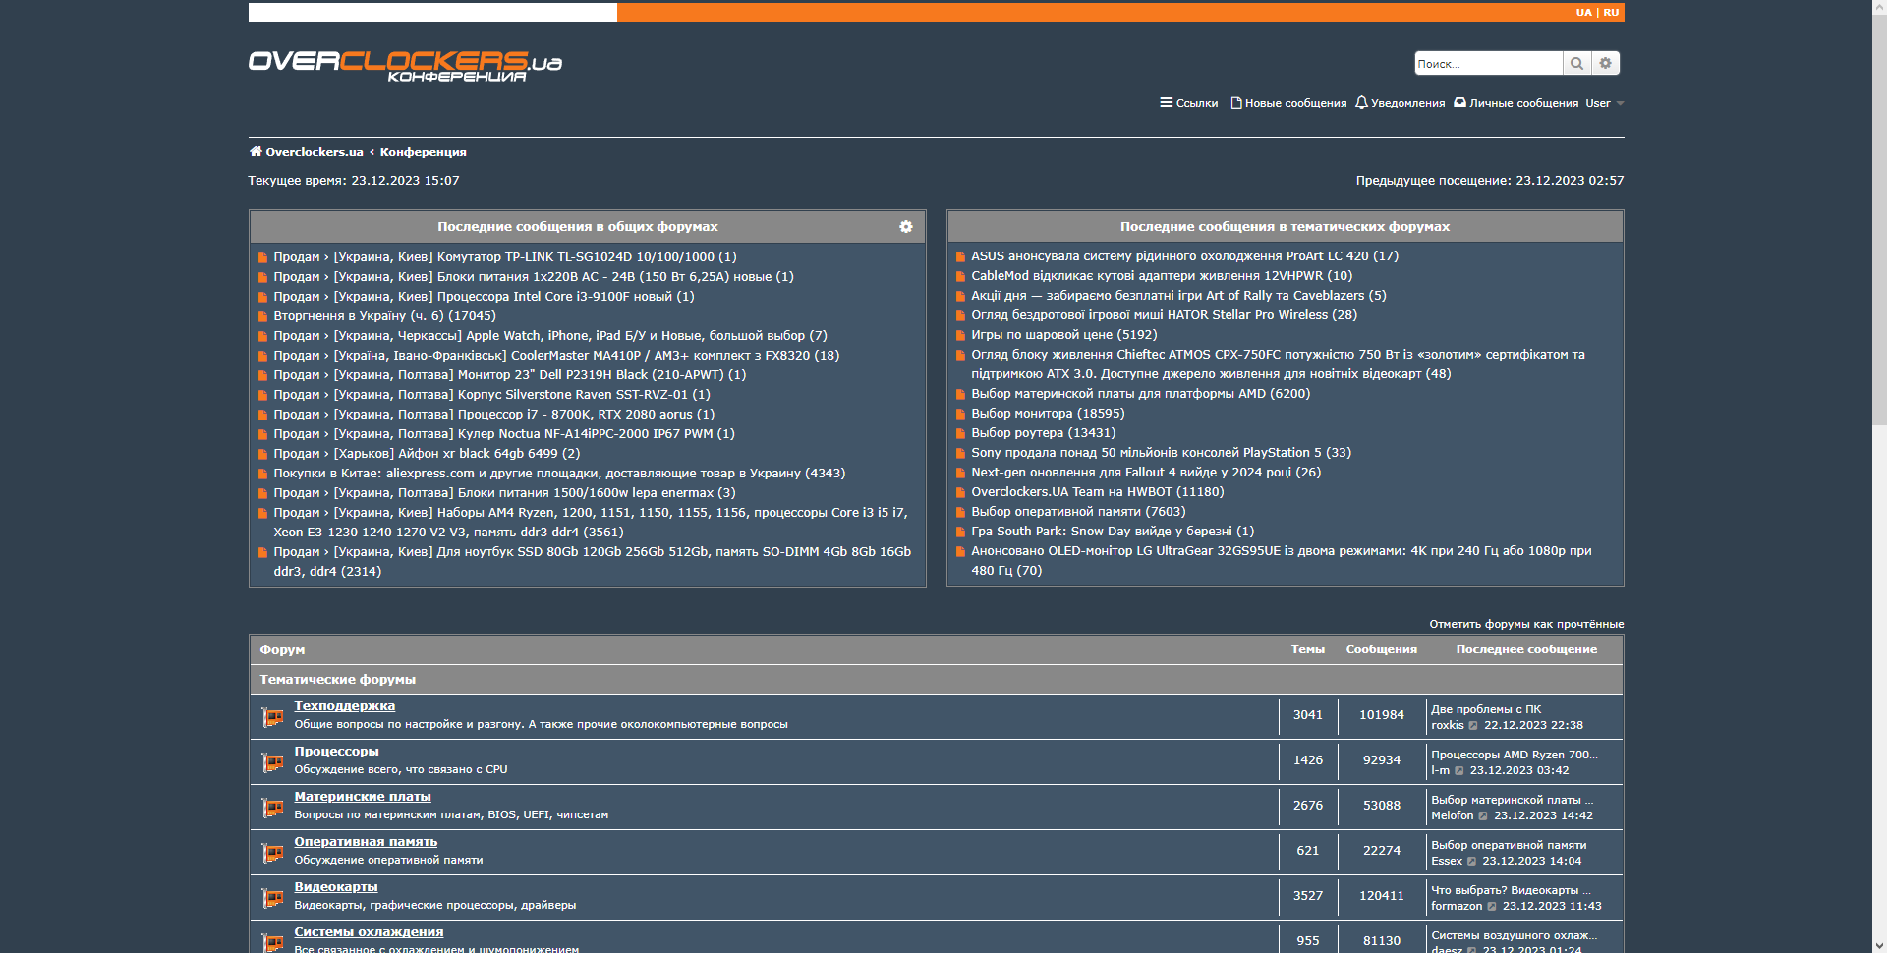This screenshot has width=1887, height=953.
Task: Click inside the Поиск search field
Action: point(1489,63)
